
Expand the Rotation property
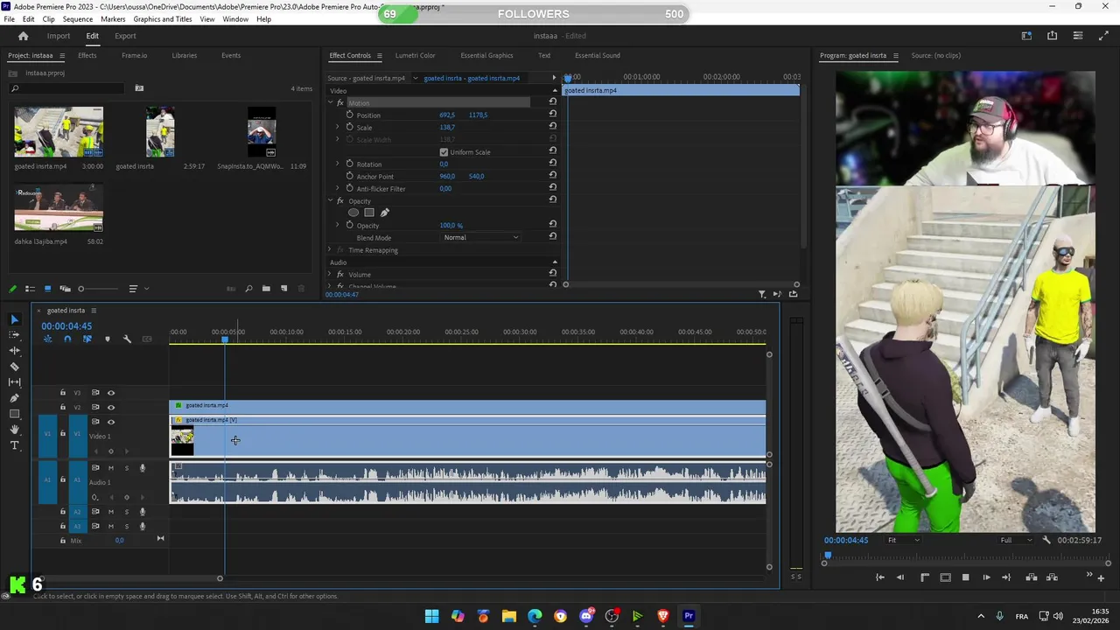point(338,164)
